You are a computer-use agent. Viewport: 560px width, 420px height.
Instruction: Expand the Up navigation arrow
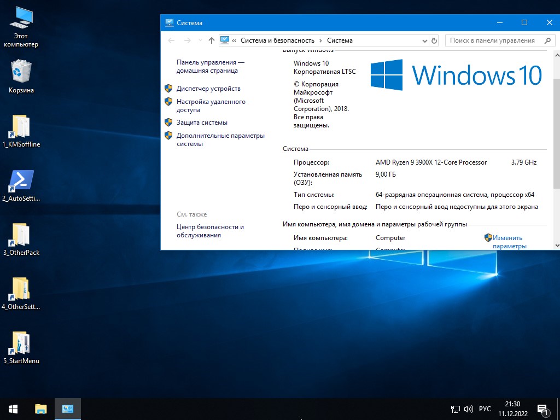tap(211, 40)
